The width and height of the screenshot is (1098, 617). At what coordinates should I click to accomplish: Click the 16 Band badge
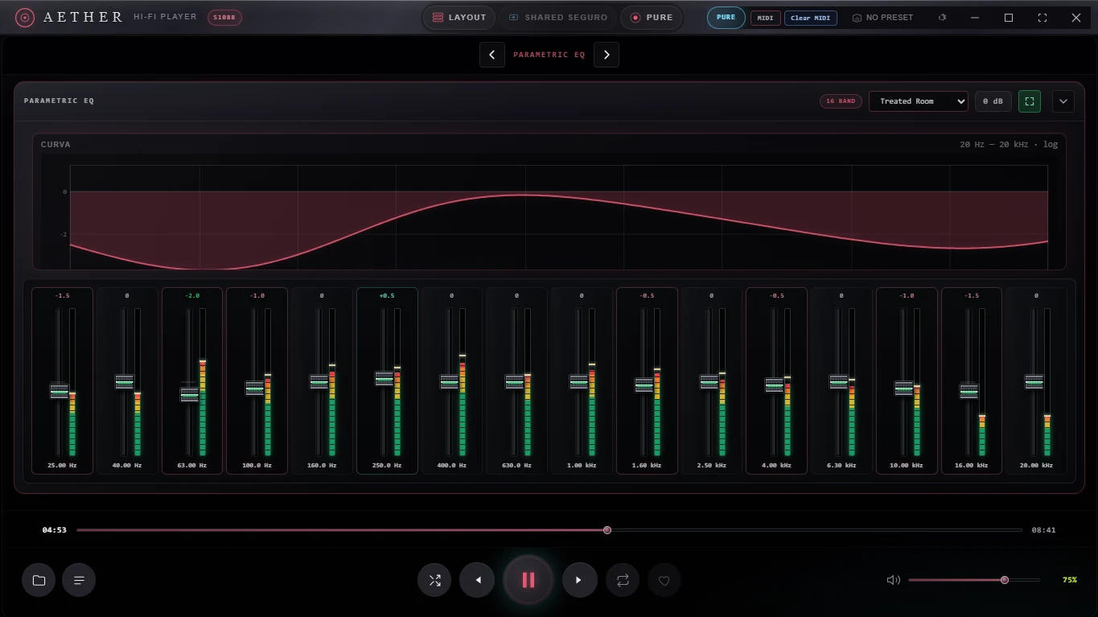tap(841, 101)
